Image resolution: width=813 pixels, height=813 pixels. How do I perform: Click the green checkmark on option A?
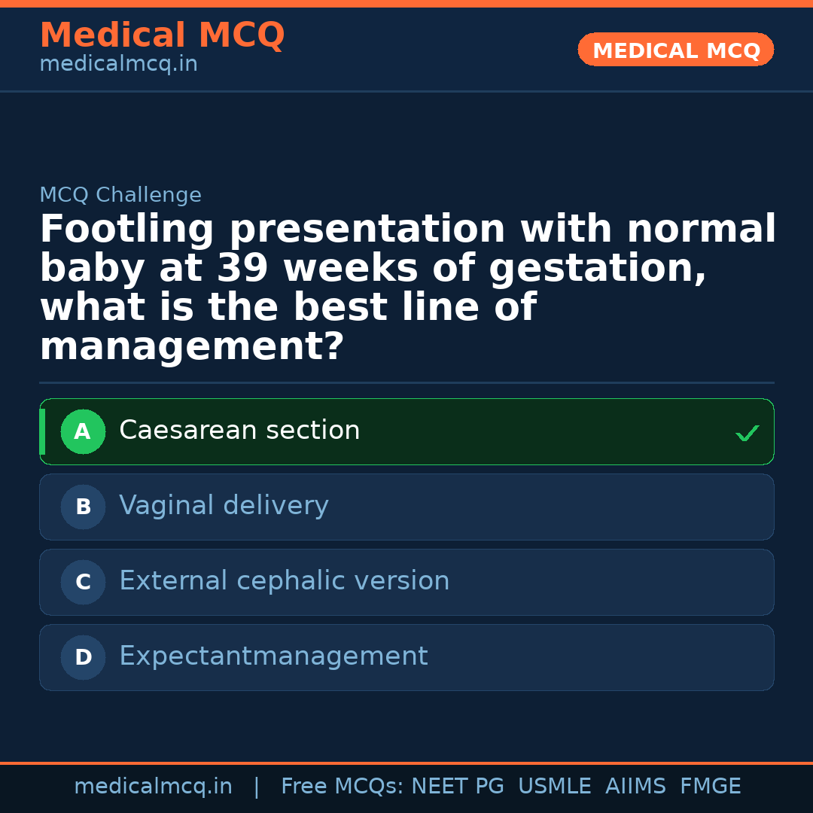[x=747, y=433]
